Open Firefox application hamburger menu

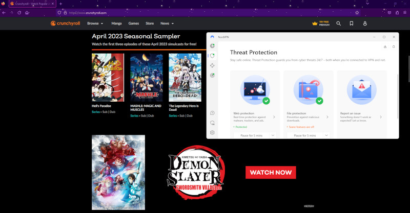[405, 12]
